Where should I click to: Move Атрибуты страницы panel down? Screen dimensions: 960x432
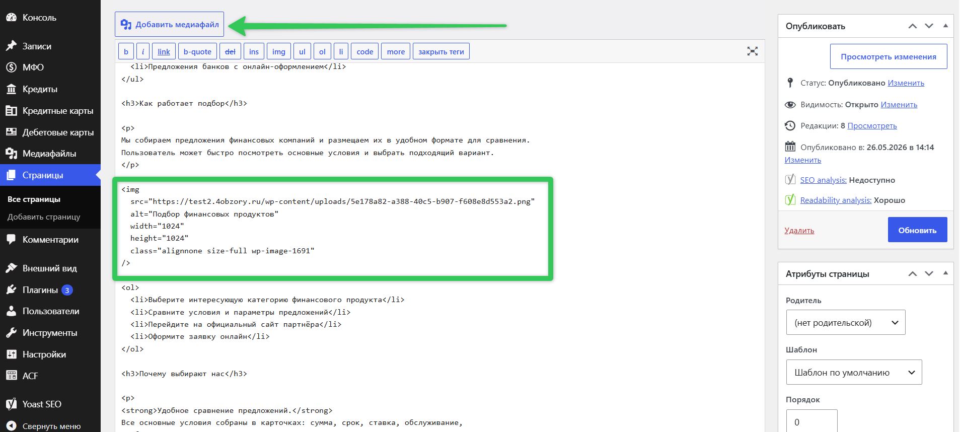pyautogui.click(x=929, y=274)
